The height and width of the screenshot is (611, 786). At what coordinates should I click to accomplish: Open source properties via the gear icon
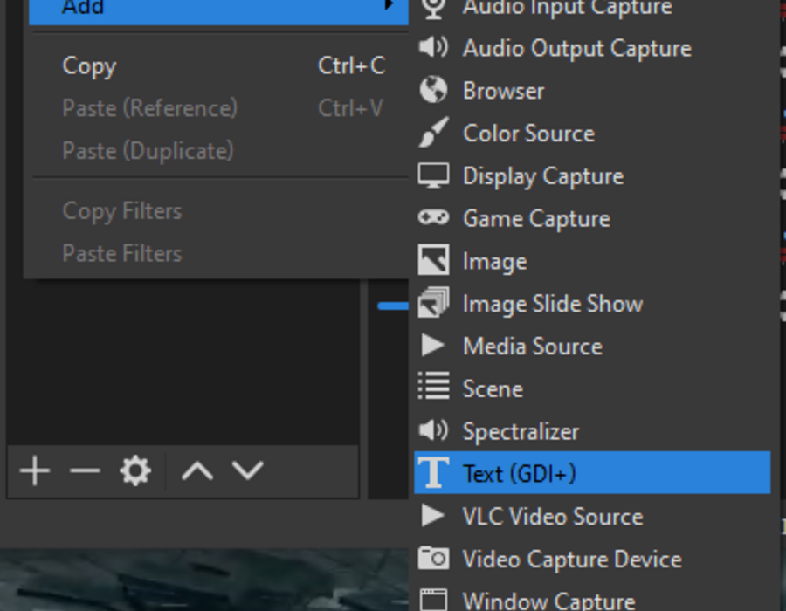click(135, 470)
